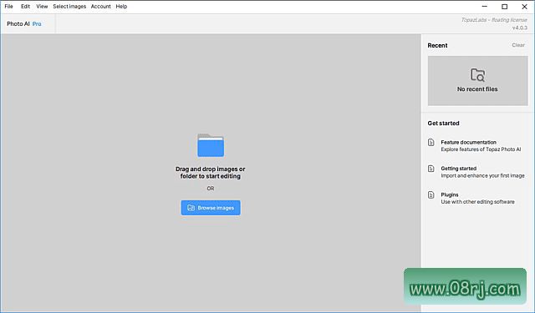This screenshot has height=313, width=535.
Task: Maximize the Photo AI window
Action: click(504, 7)
